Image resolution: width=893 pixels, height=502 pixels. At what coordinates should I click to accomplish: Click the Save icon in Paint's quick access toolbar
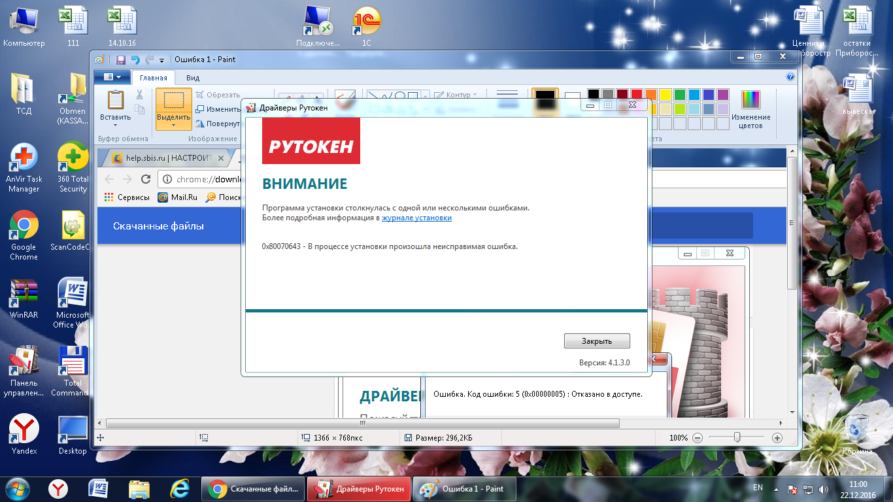coord(121,59)
